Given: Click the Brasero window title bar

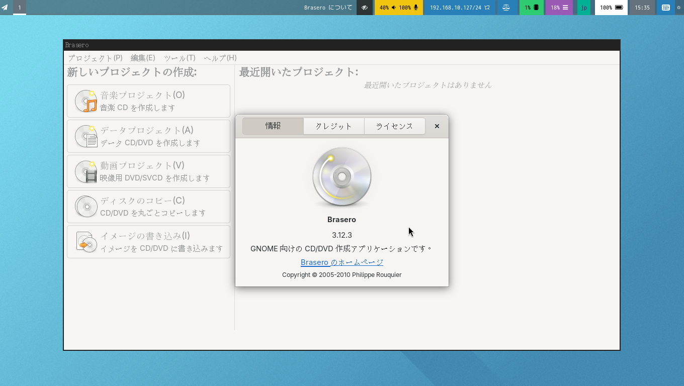Looking at the screenshot, I should 341,45.
